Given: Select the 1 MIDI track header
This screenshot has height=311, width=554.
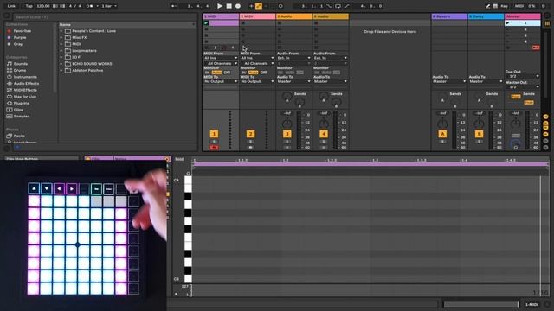Looking at the screenshot, I should pyautogui.click(x=221, y=16).
